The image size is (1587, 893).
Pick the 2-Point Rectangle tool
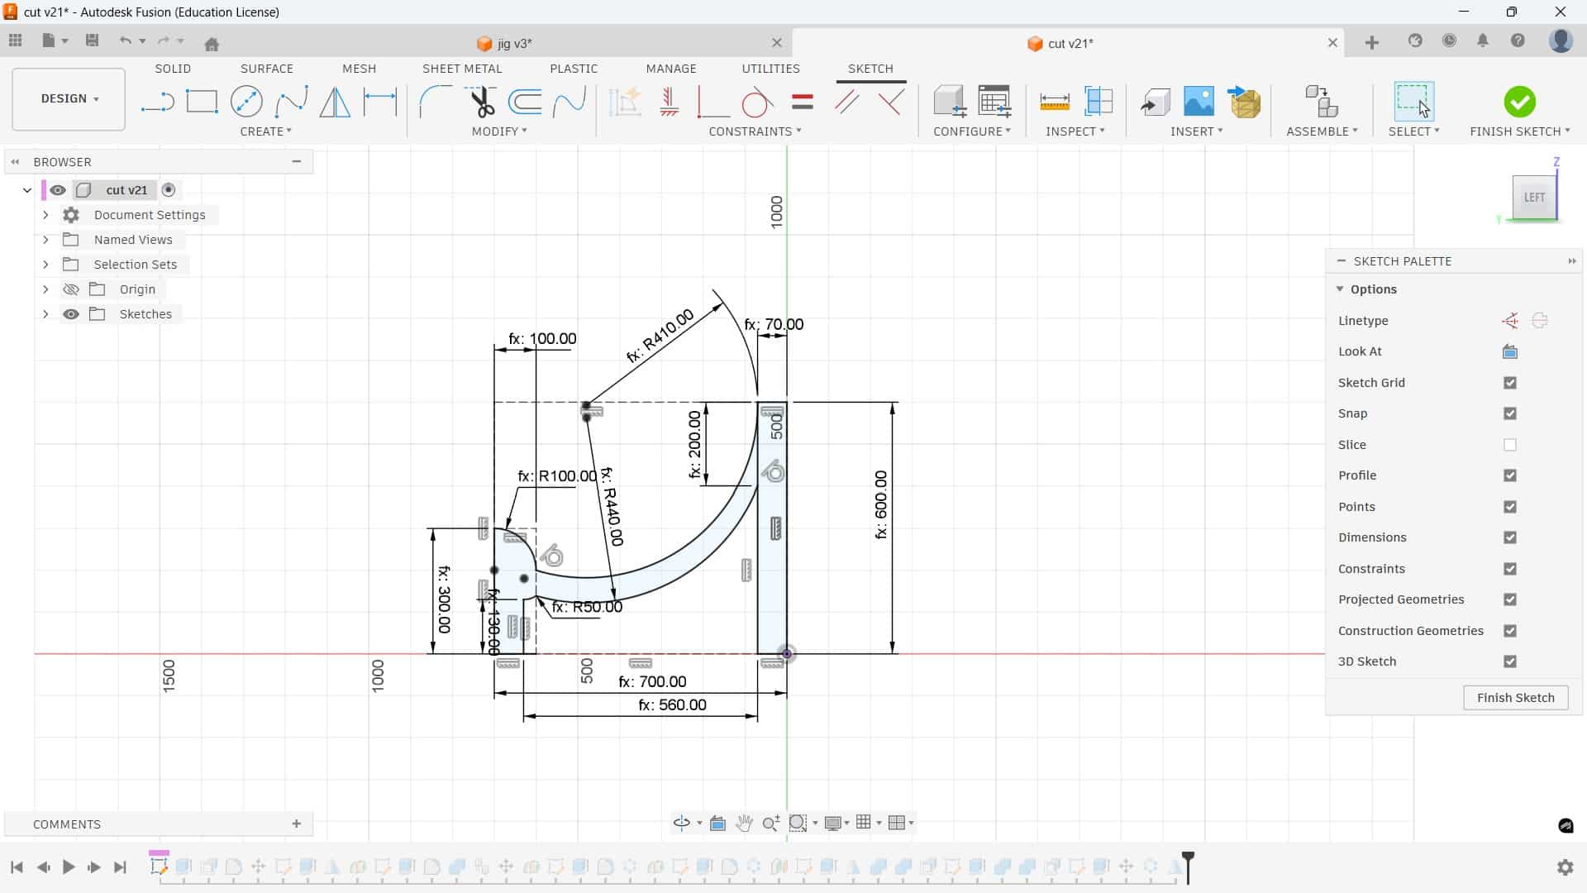(x=202, y=103)
